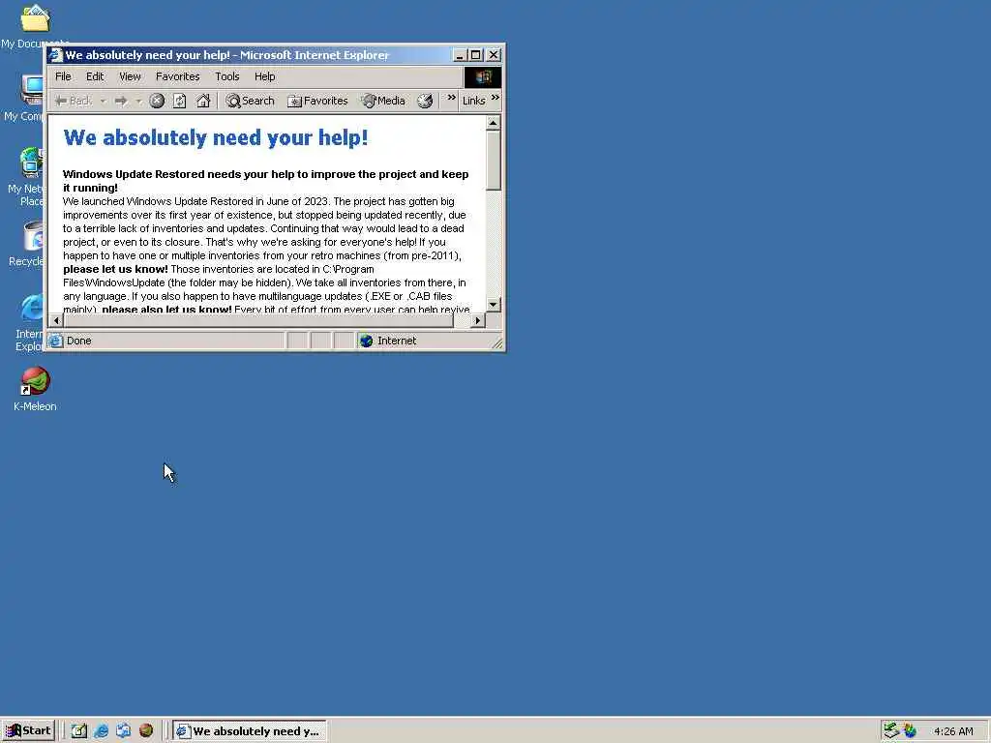Screen dimensions: 991x743
Task: Click the Windows Update globe tray icon
Action: [910, 731]
